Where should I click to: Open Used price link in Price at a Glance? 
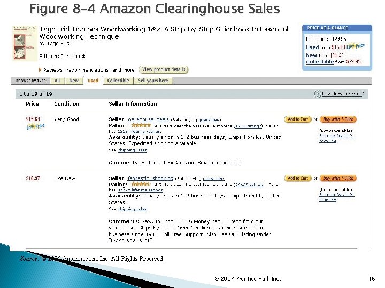(312, 47)
